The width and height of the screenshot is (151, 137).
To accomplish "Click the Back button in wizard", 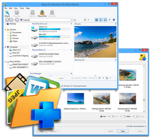I will (110, 131).
